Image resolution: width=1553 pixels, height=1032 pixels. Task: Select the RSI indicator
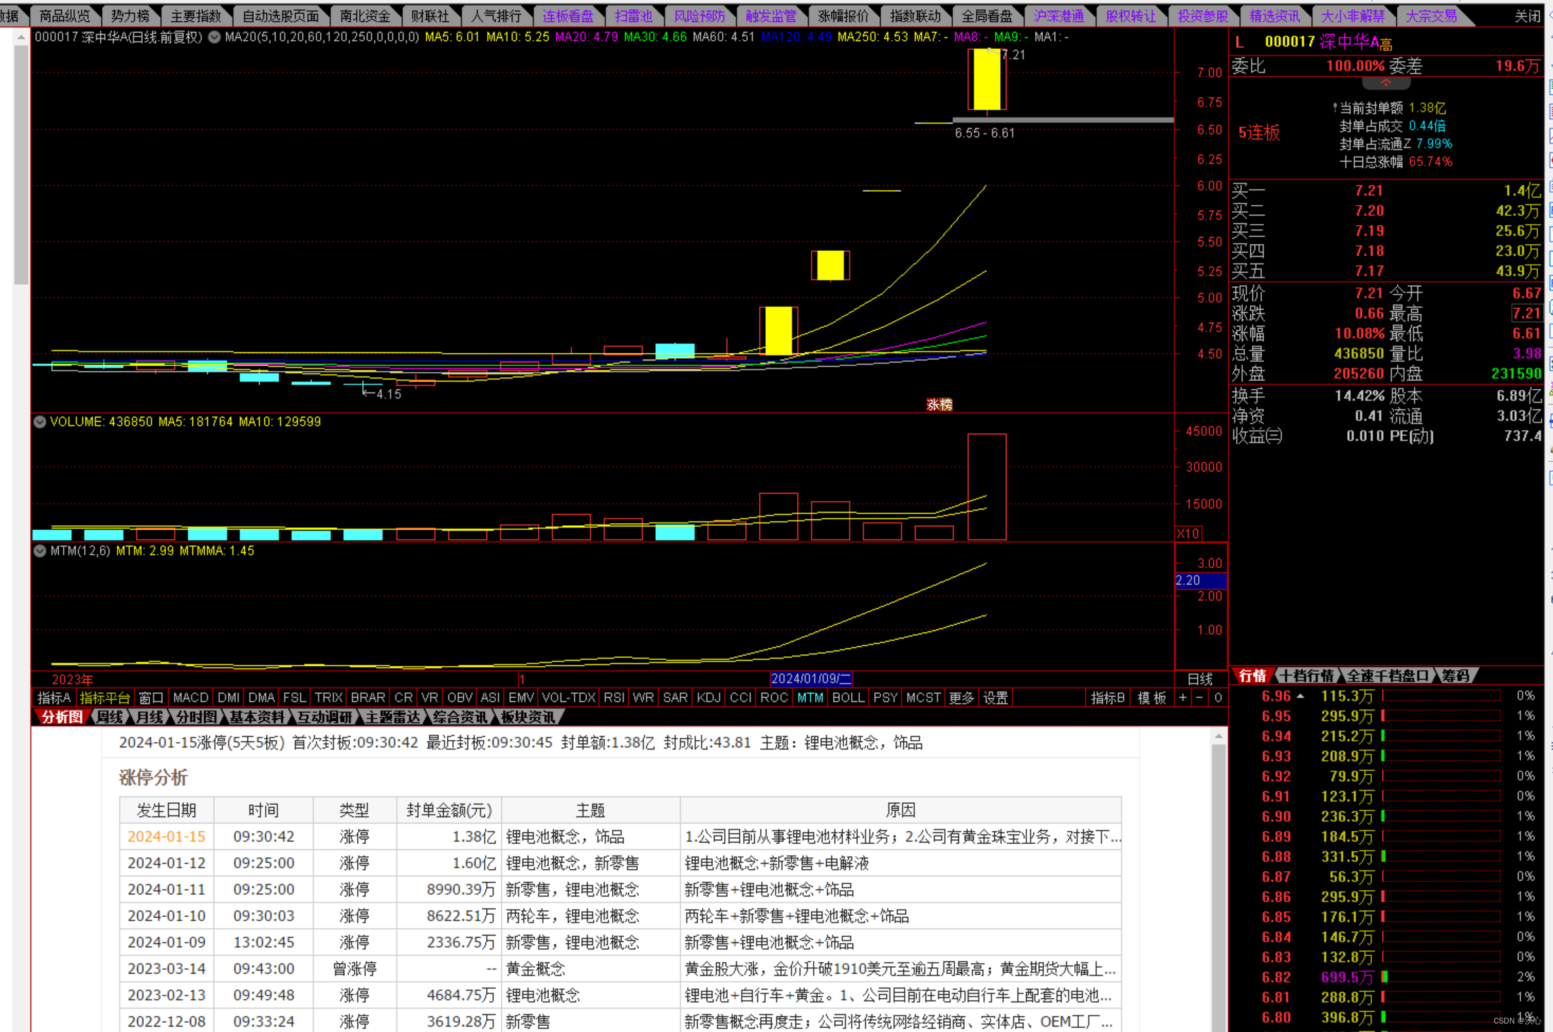tap(614, 698)
